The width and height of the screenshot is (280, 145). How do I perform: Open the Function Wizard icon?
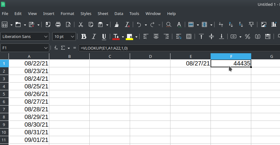click(56, 48)
